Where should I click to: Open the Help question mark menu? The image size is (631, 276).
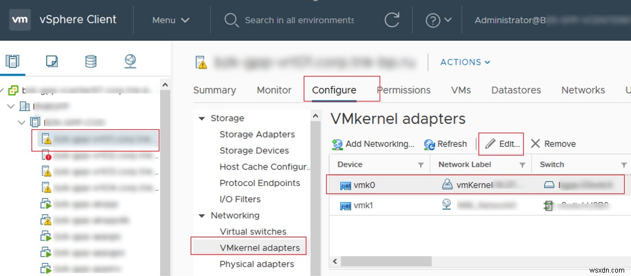coord(438,20)
